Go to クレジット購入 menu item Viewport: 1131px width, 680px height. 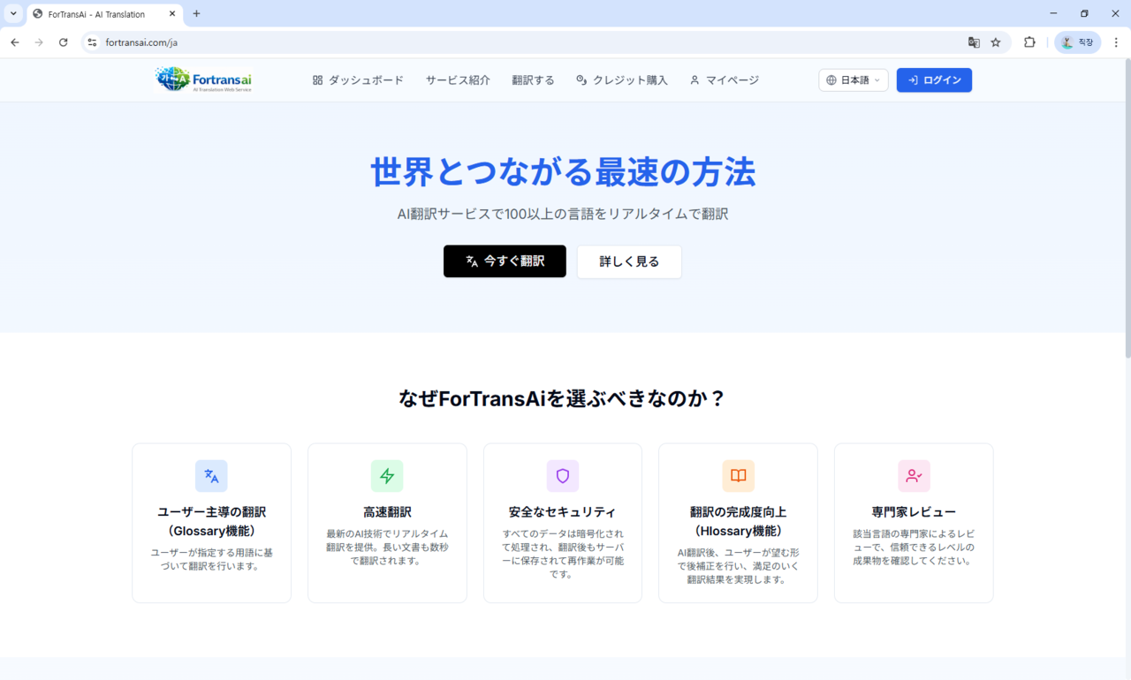[622, 80]
